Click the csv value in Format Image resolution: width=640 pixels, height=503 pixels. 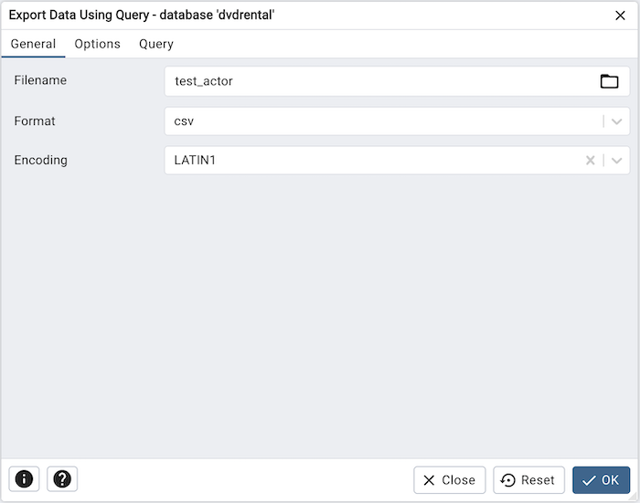pos(185,121)
